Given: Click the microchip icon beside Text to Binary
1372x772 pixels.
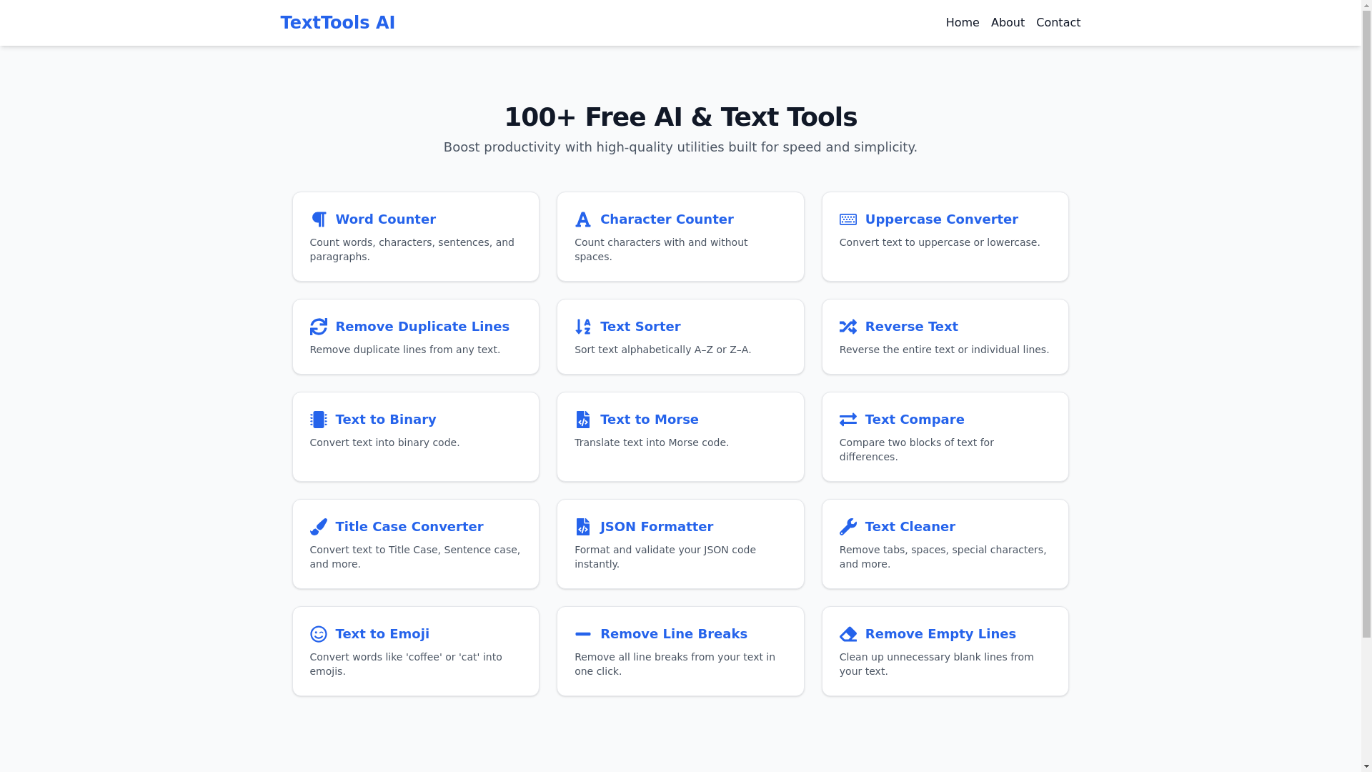Looking at the screenshot, I should point(319,420).
